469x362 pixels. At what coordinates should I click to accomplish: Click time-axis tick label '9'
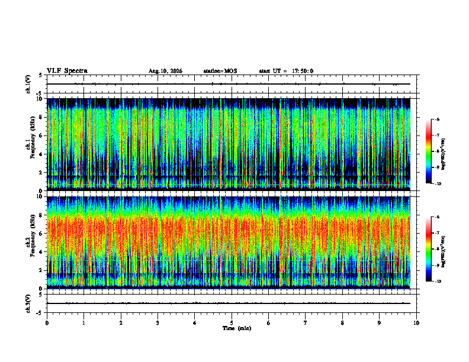click(379, 323)
